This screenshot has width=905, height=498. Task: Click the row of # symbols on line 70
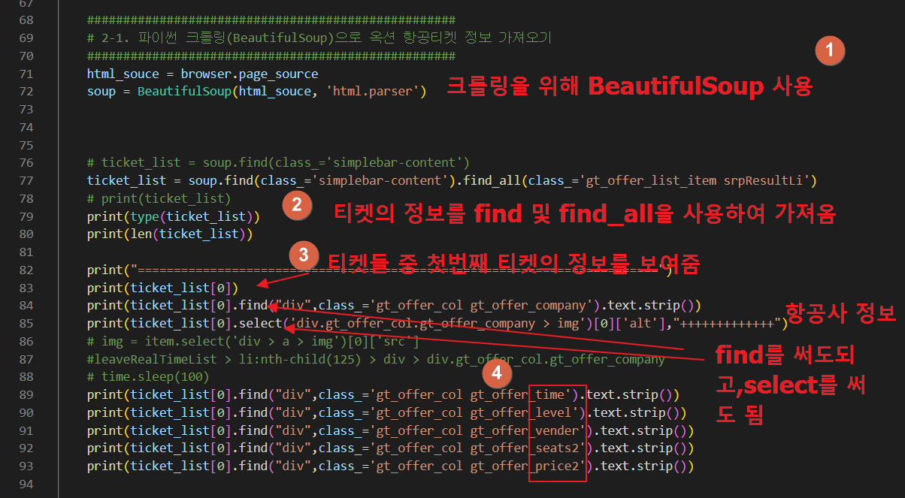coord(271,56)
